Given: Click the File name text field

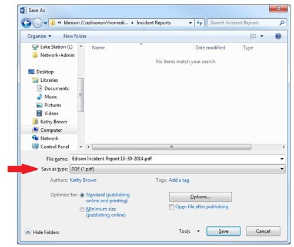Looking at the screenshot, I should [x=175, y=159].
